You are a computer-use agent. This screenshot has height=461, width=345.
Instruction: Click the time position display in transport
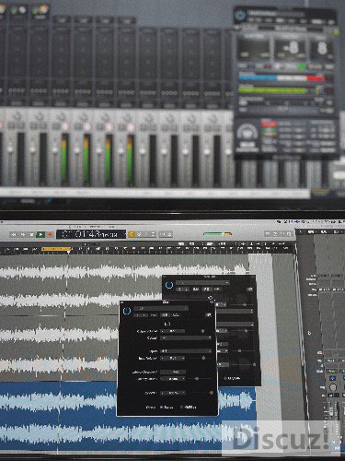click(x=91, y=234)
